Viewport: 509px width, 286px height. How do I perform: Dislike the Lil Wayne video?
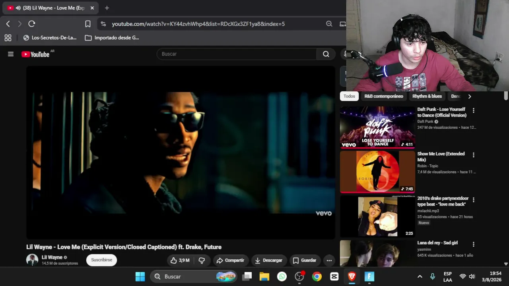202,261
